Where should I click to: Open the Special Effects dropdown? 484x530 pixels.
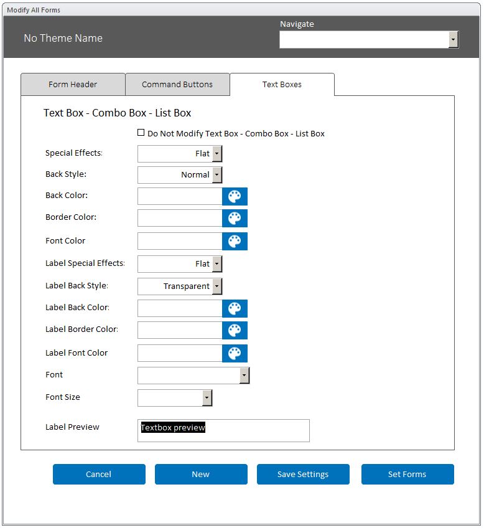[217, 154]
